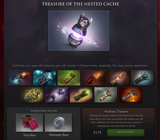
Task: Click the Buy and Open button
Action: tap(126, 132)
